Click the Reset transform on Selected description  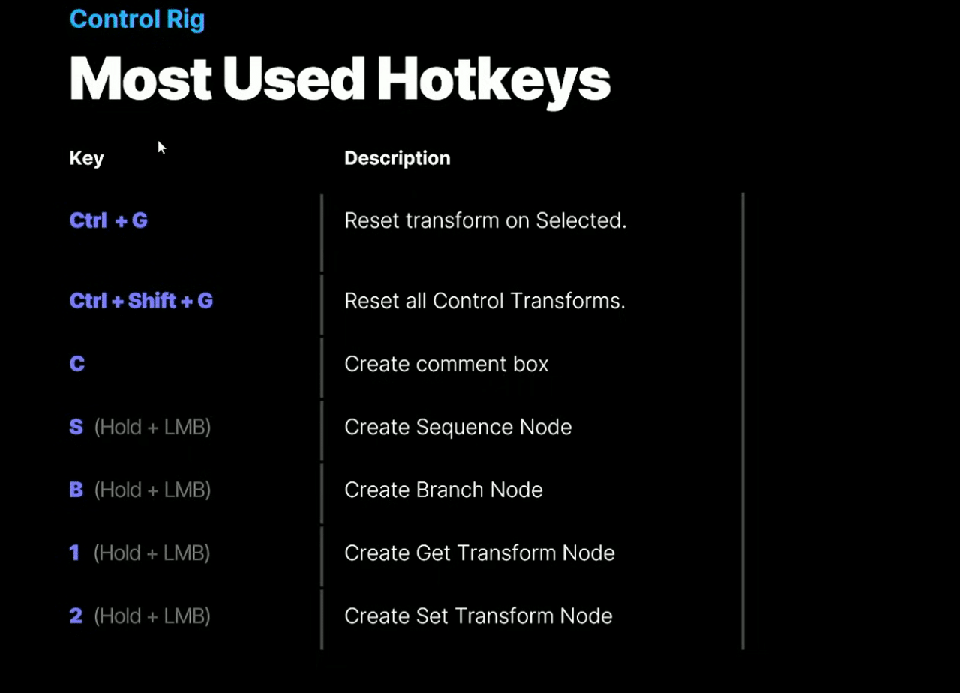click(484, 220)
